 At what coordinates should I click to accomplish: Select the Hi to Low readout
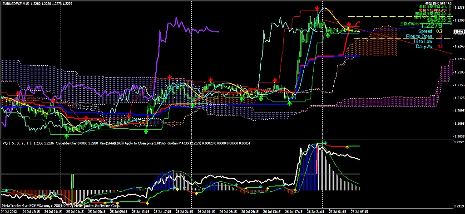(x=423, y=41)
